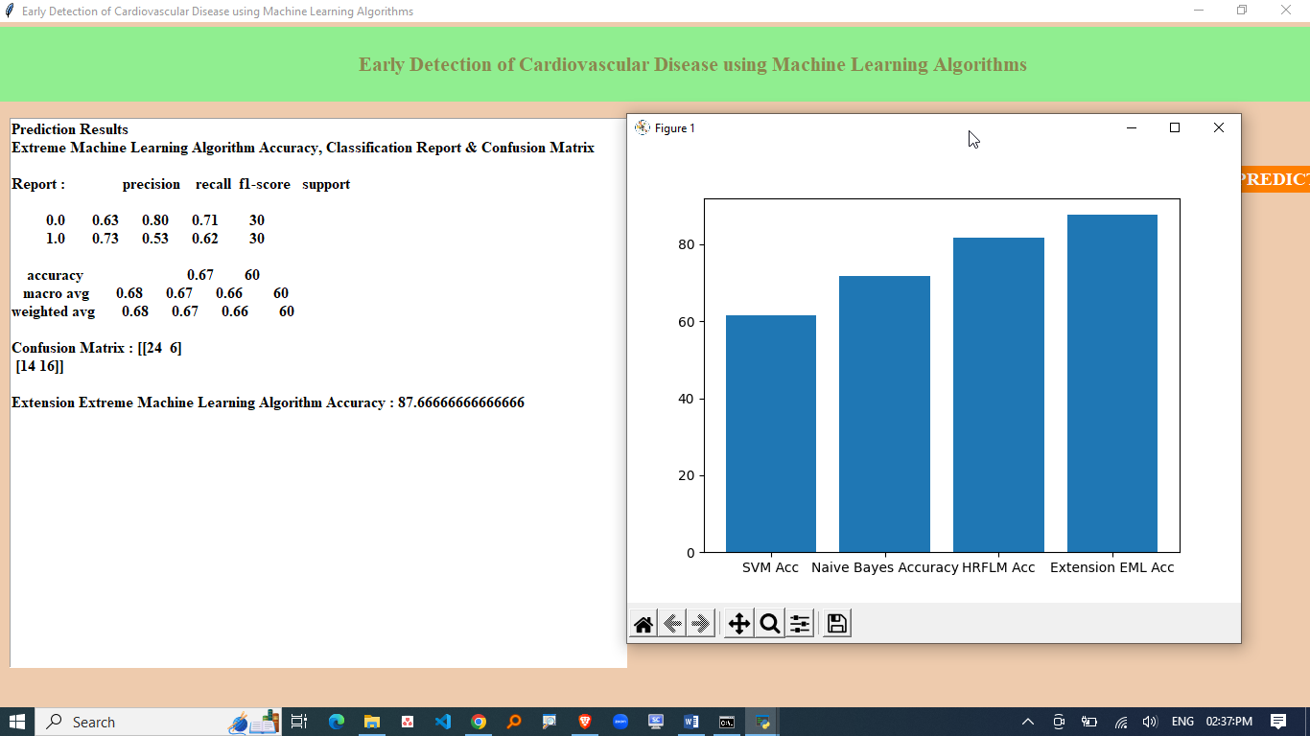Click the SVM Acc bar in chart
The height and width of the screenshot is (736, 1310).
pyautogui.click(x=770, y=433)
